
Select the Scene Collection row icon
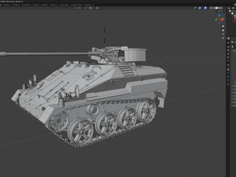[230, 11]
